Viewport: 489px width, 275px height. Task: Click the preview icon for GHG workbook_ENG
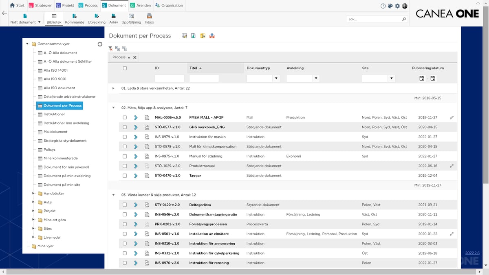147,127
